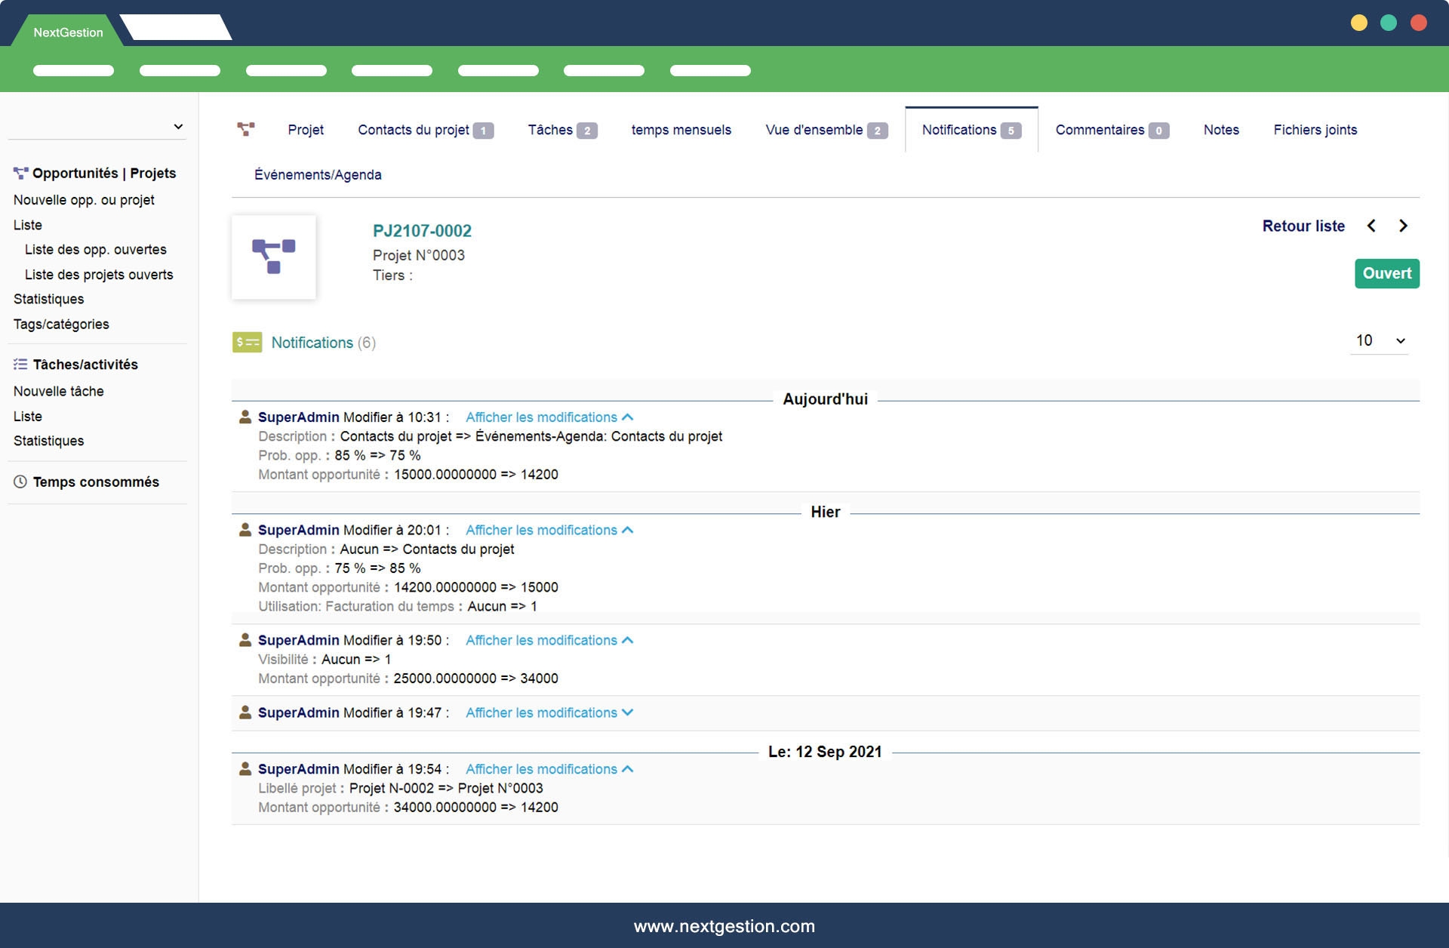Click the large project thumbnail icon

point(273,257)
